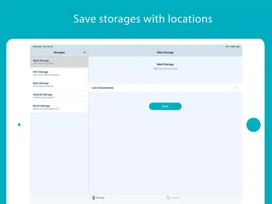Open Berlin Storage row

59,107
